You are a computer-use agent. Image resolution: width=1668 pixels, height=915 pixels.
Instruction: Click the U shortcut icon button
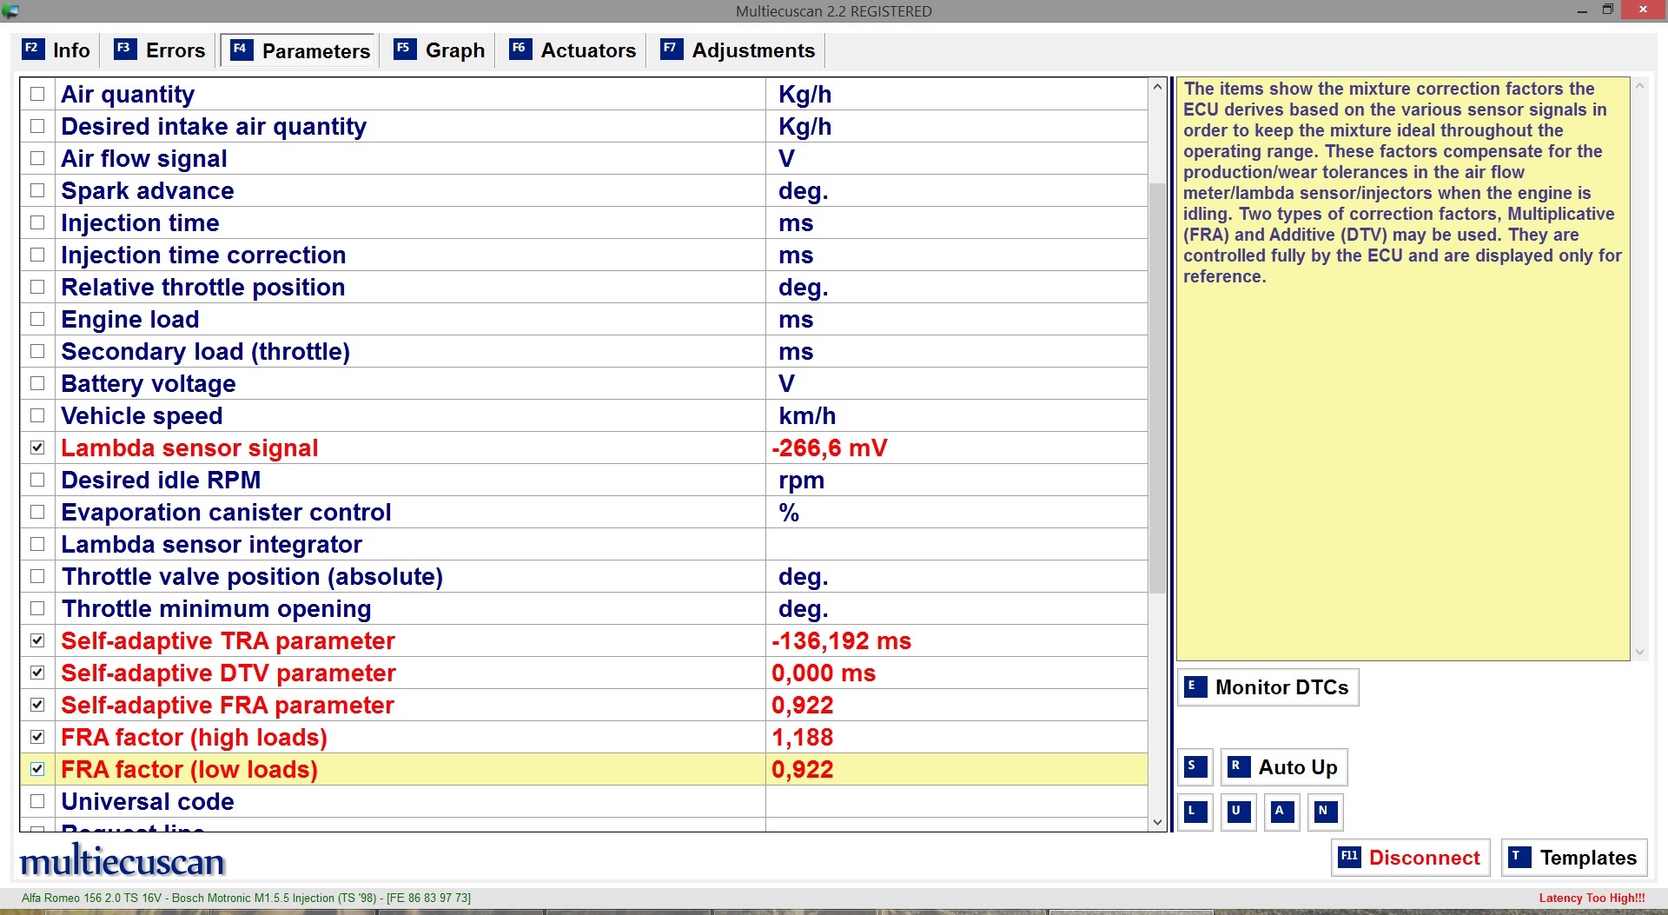(1238, 812)
